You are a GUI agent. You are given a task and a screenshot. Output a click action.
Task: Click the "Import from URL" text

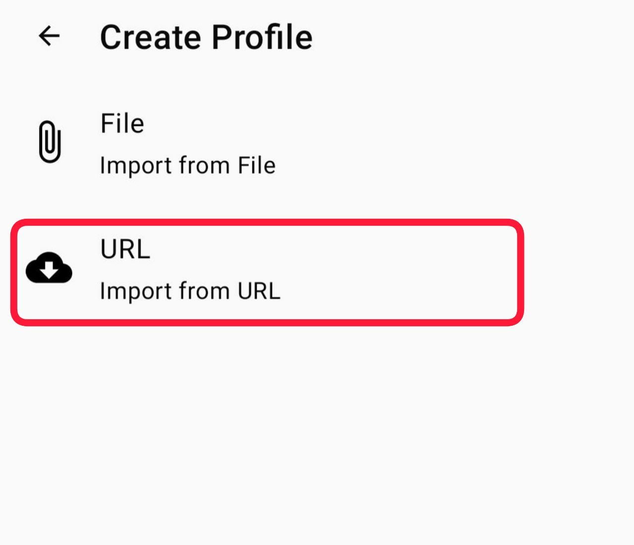tap(190, 291)
